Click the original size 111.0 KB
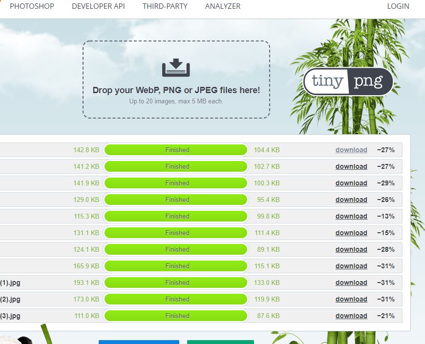This screenshot has height=344, width=425. click(x=87, y=316)
